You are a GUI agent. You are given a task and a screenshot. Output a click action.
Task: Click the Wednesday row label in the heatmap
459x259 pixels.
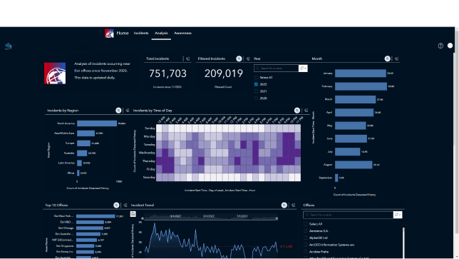[x=147, y=153]
